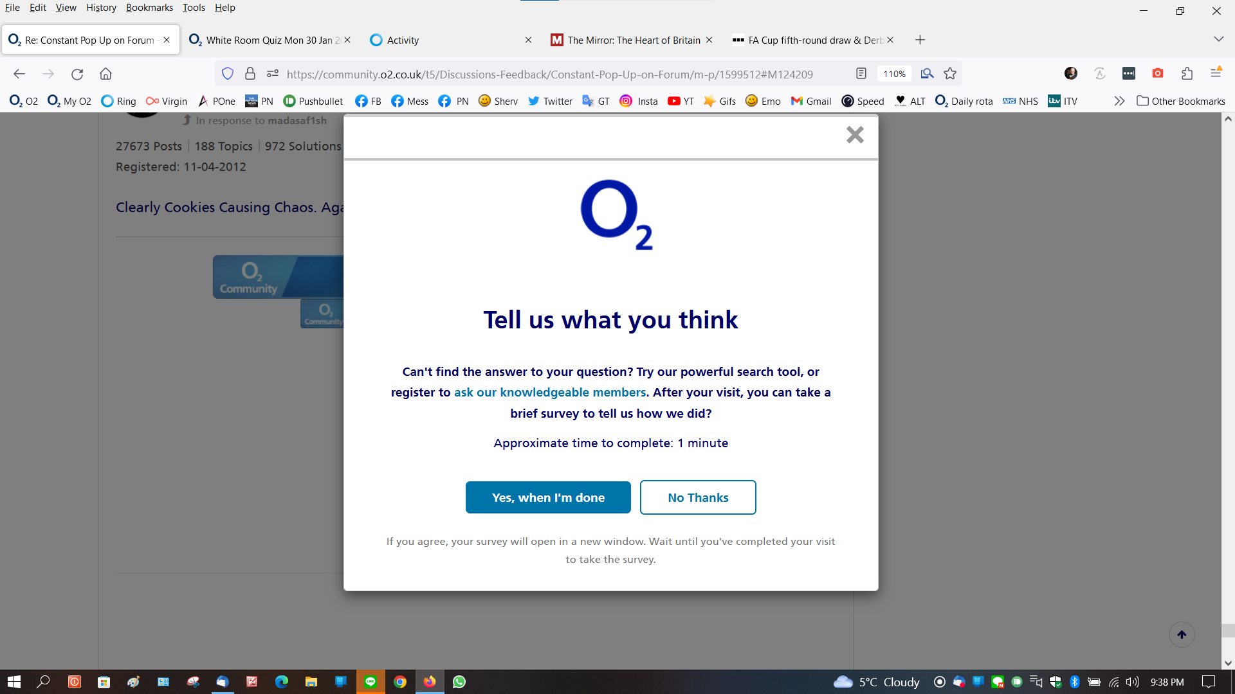
Task: Take a screenshot with the camera toolbar icon
Action: click(1157, 73)
